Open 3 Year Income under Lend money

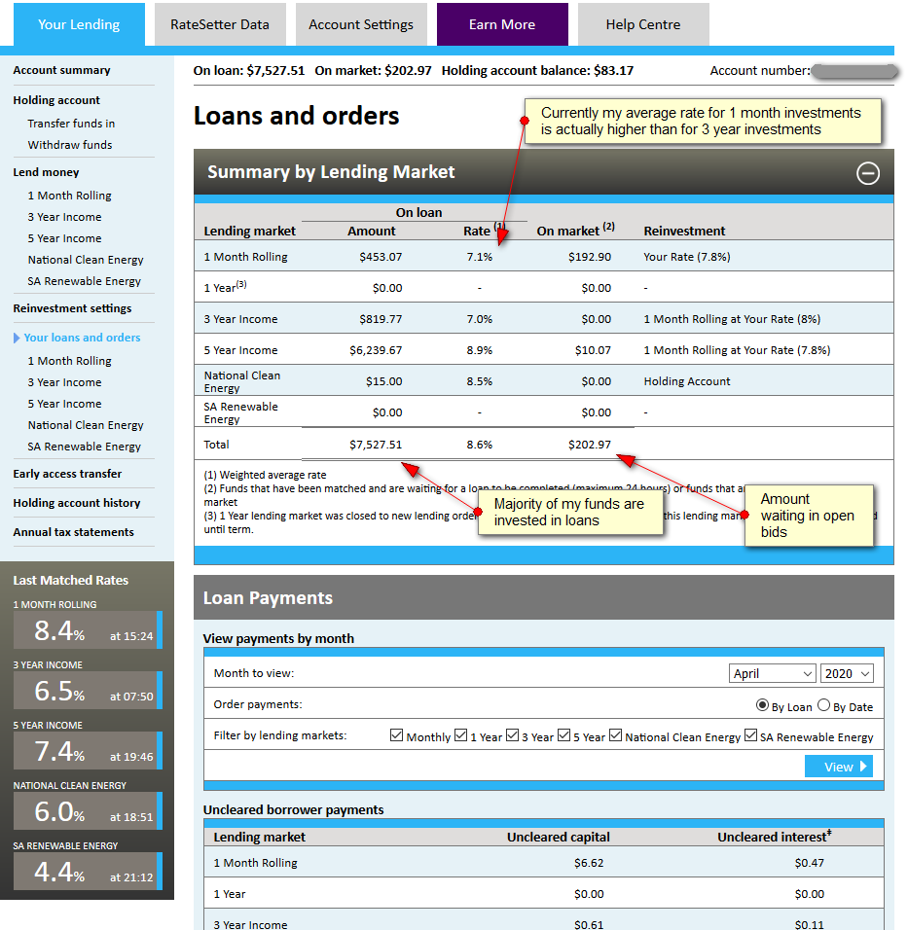coord(64,217)
